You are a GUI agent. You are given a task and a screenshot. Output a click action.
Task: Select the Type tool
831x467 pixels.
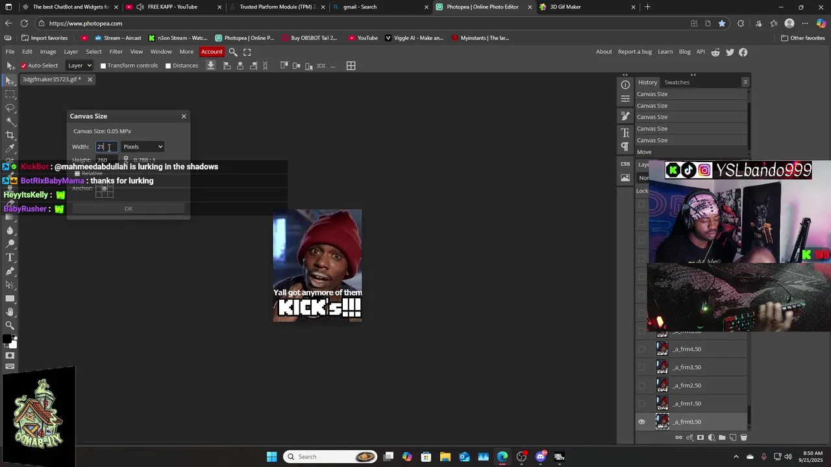10,257
